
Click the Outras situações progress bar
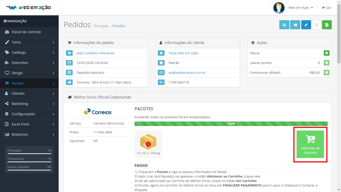click(29, 170)
